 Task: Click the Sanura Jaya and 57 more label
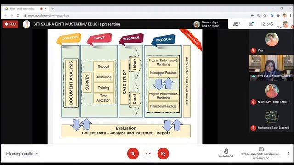click(x=210, y=24)
